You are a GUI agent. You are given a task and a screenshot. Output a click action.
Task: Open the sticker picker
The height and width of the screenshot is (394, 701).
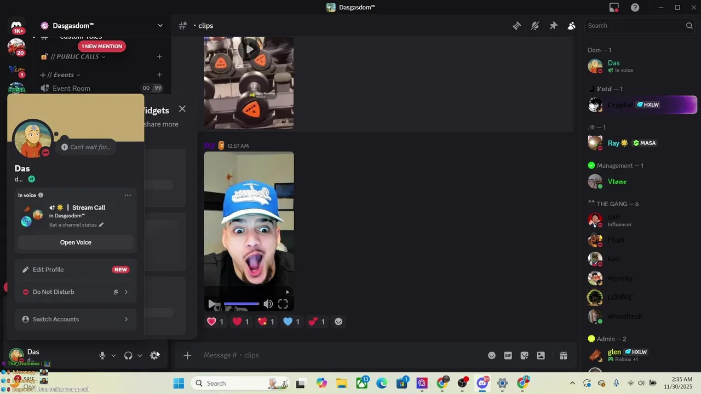coord(525,355)
